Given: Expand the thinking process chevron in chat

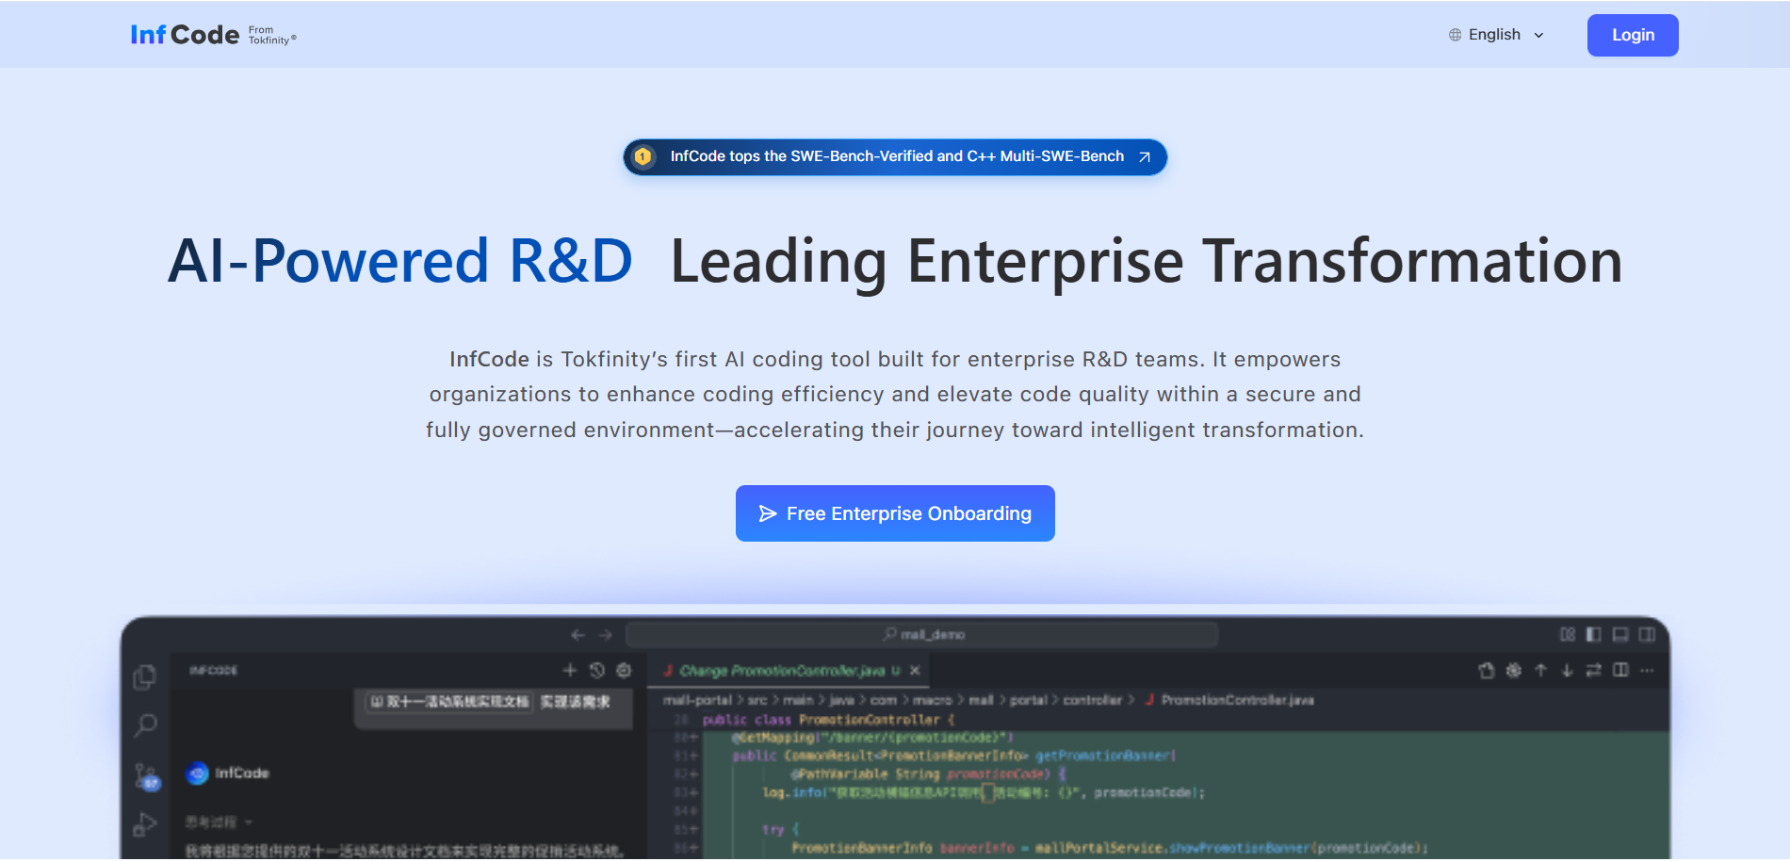Looking at the screenshot, I should [249, 822].
